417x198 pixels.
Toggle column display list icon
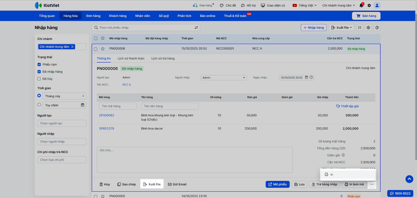tap(360, 28)
